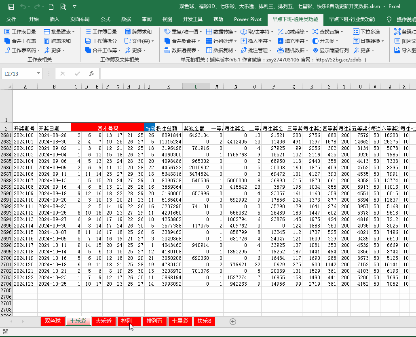Click the 合并工作表 button

tap(21, 41)
